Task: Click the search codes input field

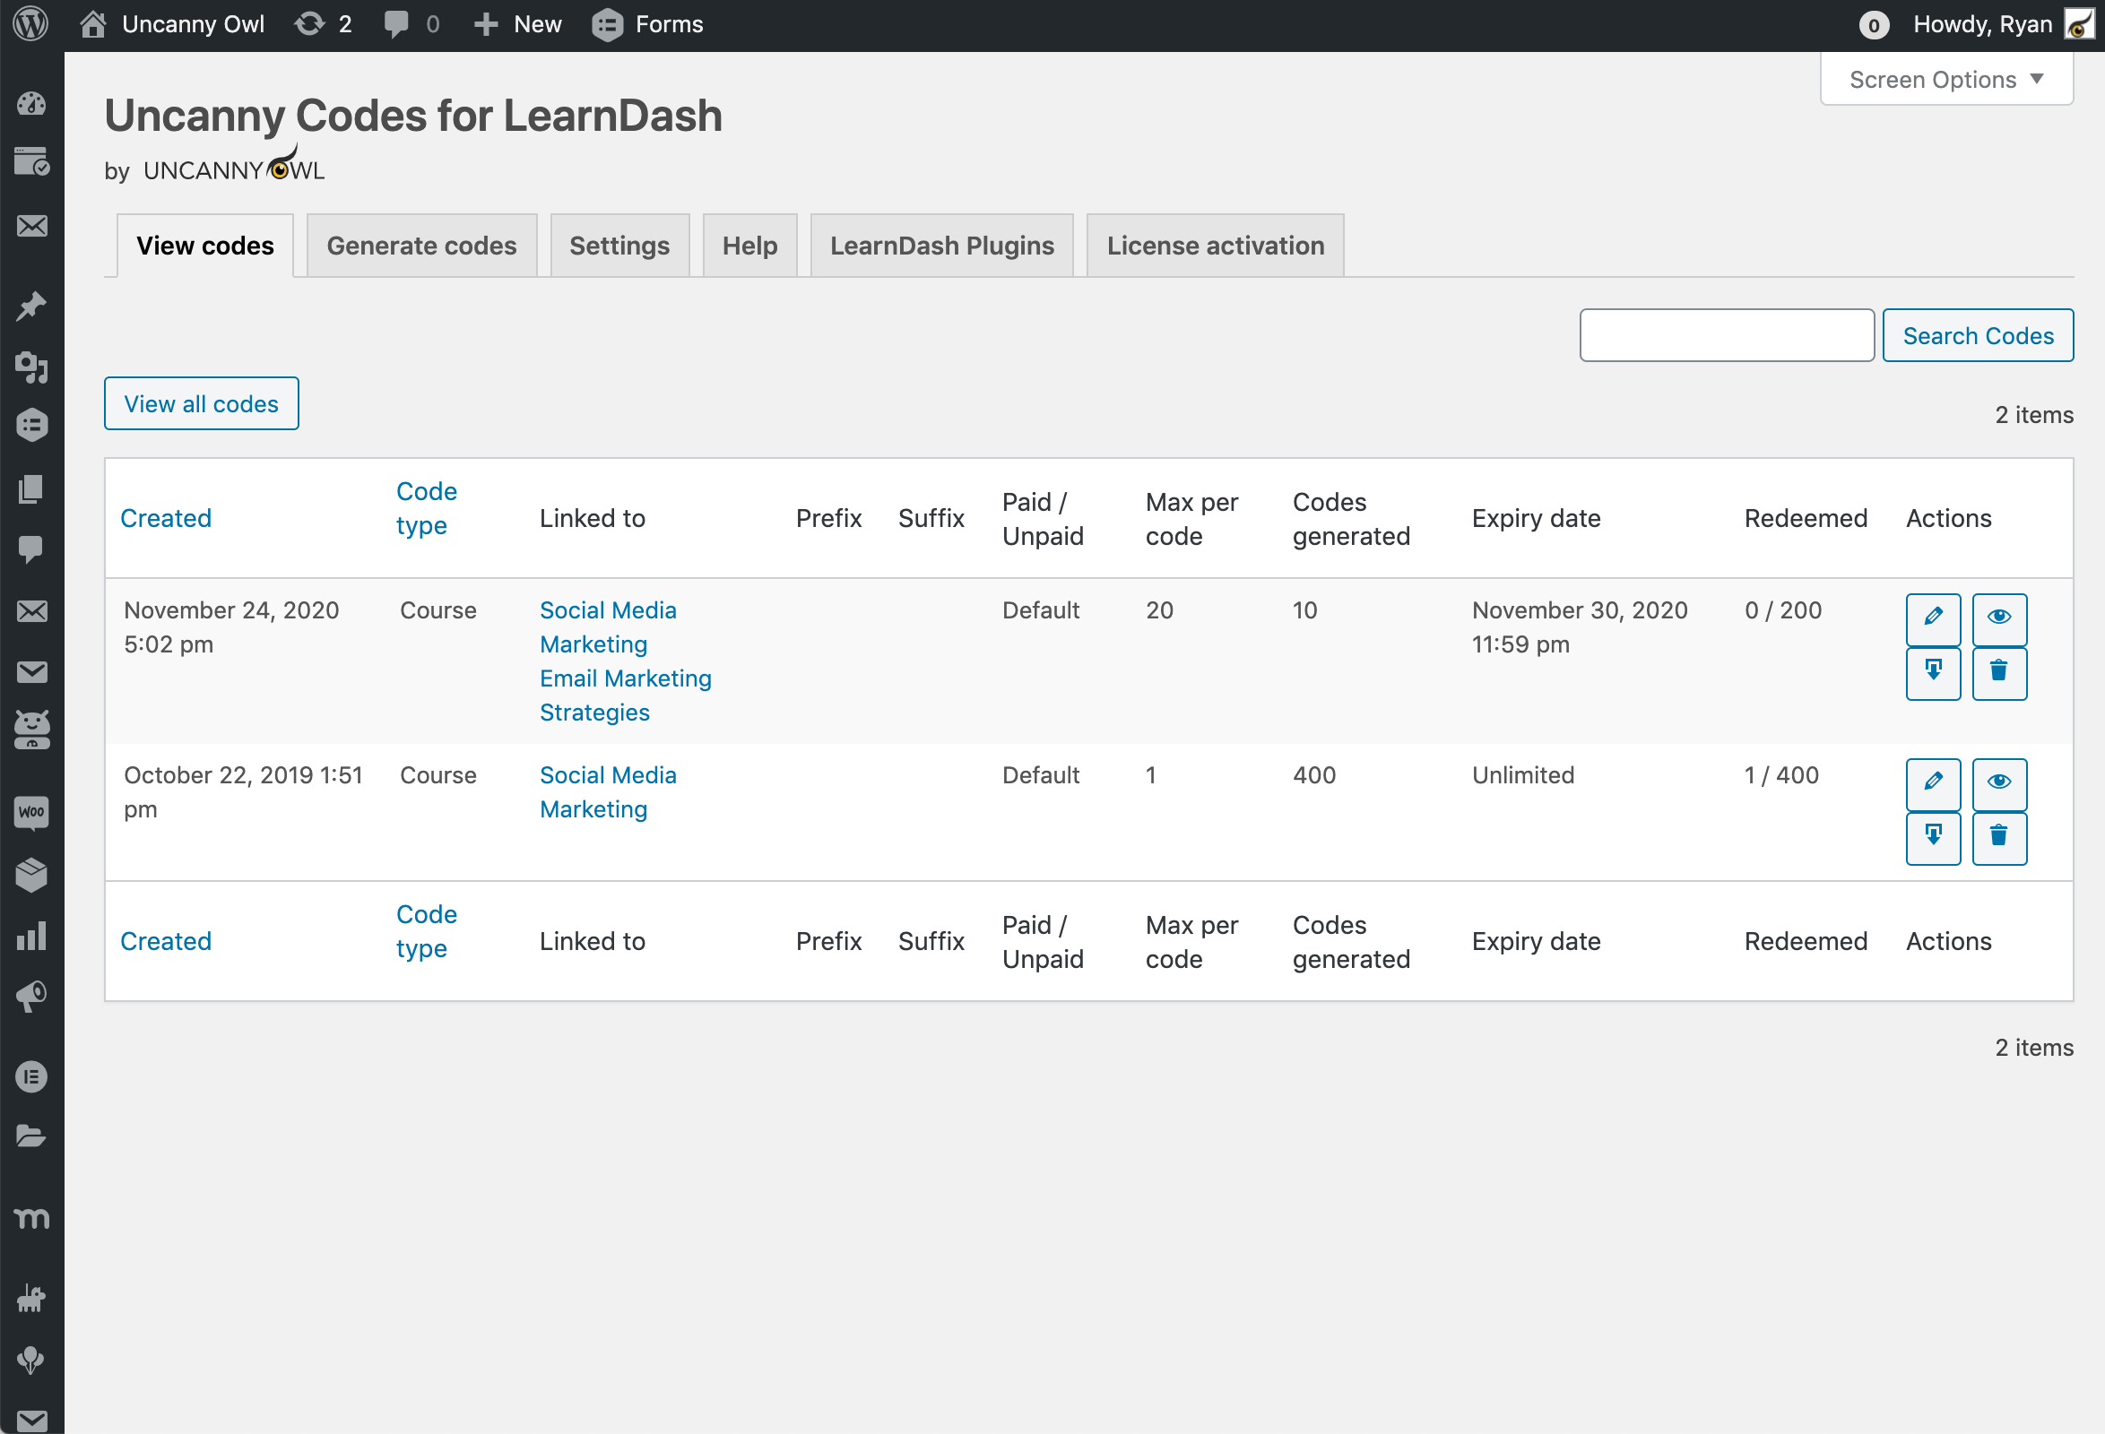Action: click(1726, 336)
